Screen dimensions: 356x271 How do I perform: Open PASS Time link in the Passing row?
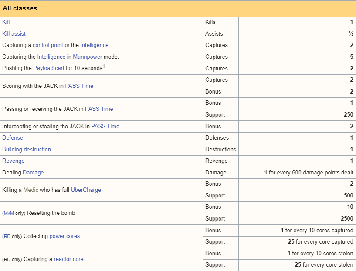(99, 109)
